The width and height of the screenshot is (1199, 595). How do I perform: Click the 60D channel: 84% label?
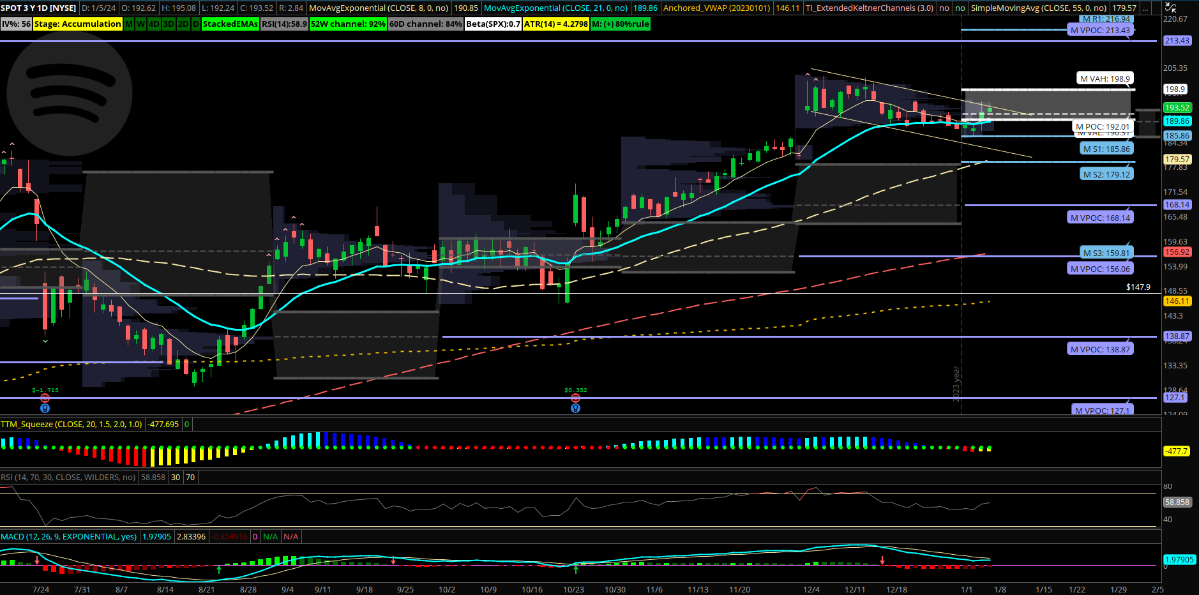(426, 24)
